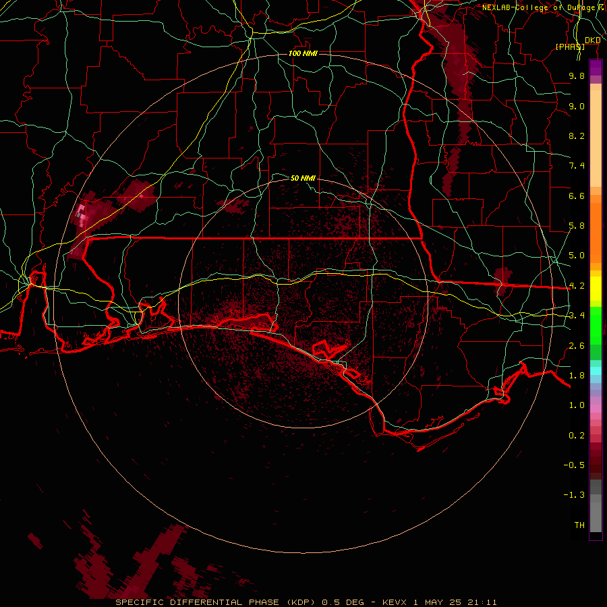
Task: Click the 3.4 value on the color scale
Action: point(577,316)
